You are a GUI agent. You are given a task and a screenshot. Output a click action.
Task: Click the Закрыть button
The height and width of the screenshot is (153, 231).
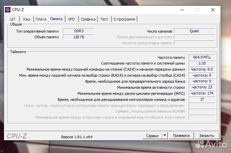click(x=206, y=136)
